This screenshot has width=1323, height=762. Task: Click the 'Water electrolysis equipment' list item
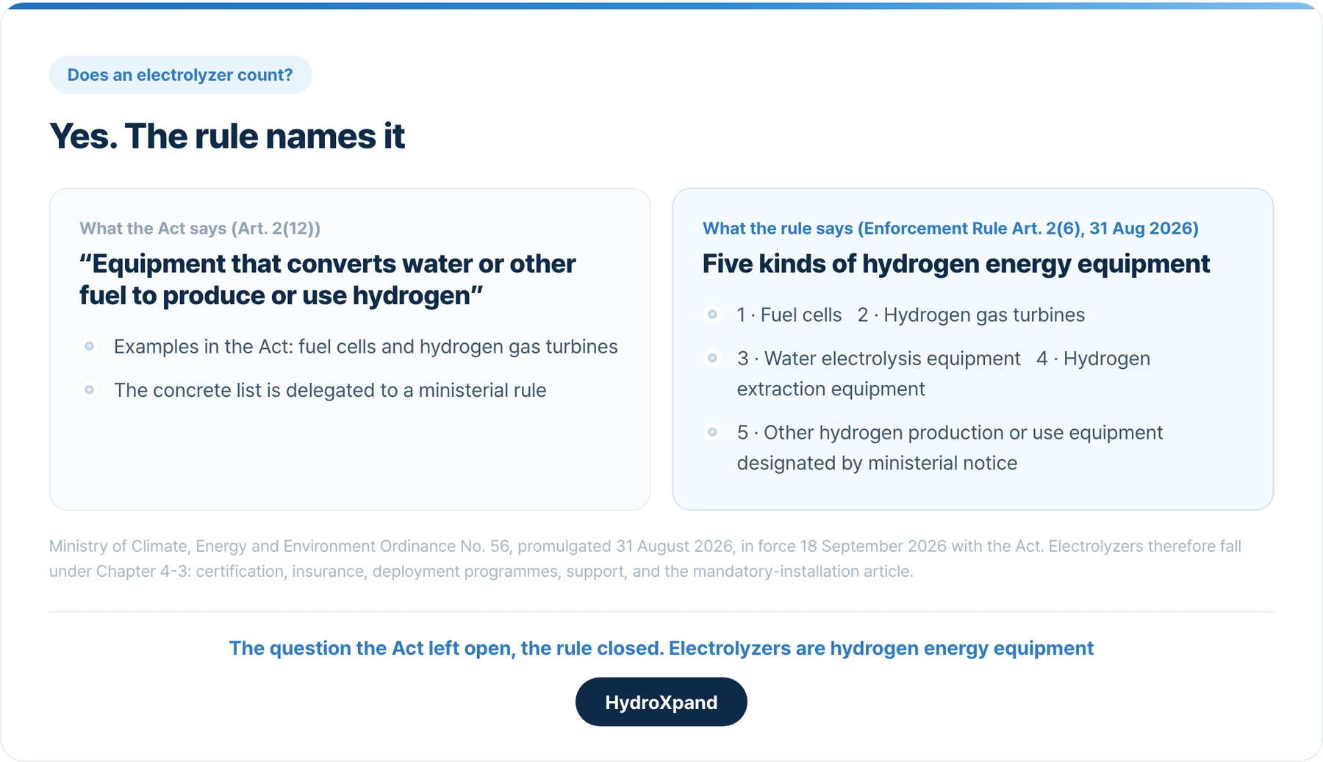tap(944, 373)
